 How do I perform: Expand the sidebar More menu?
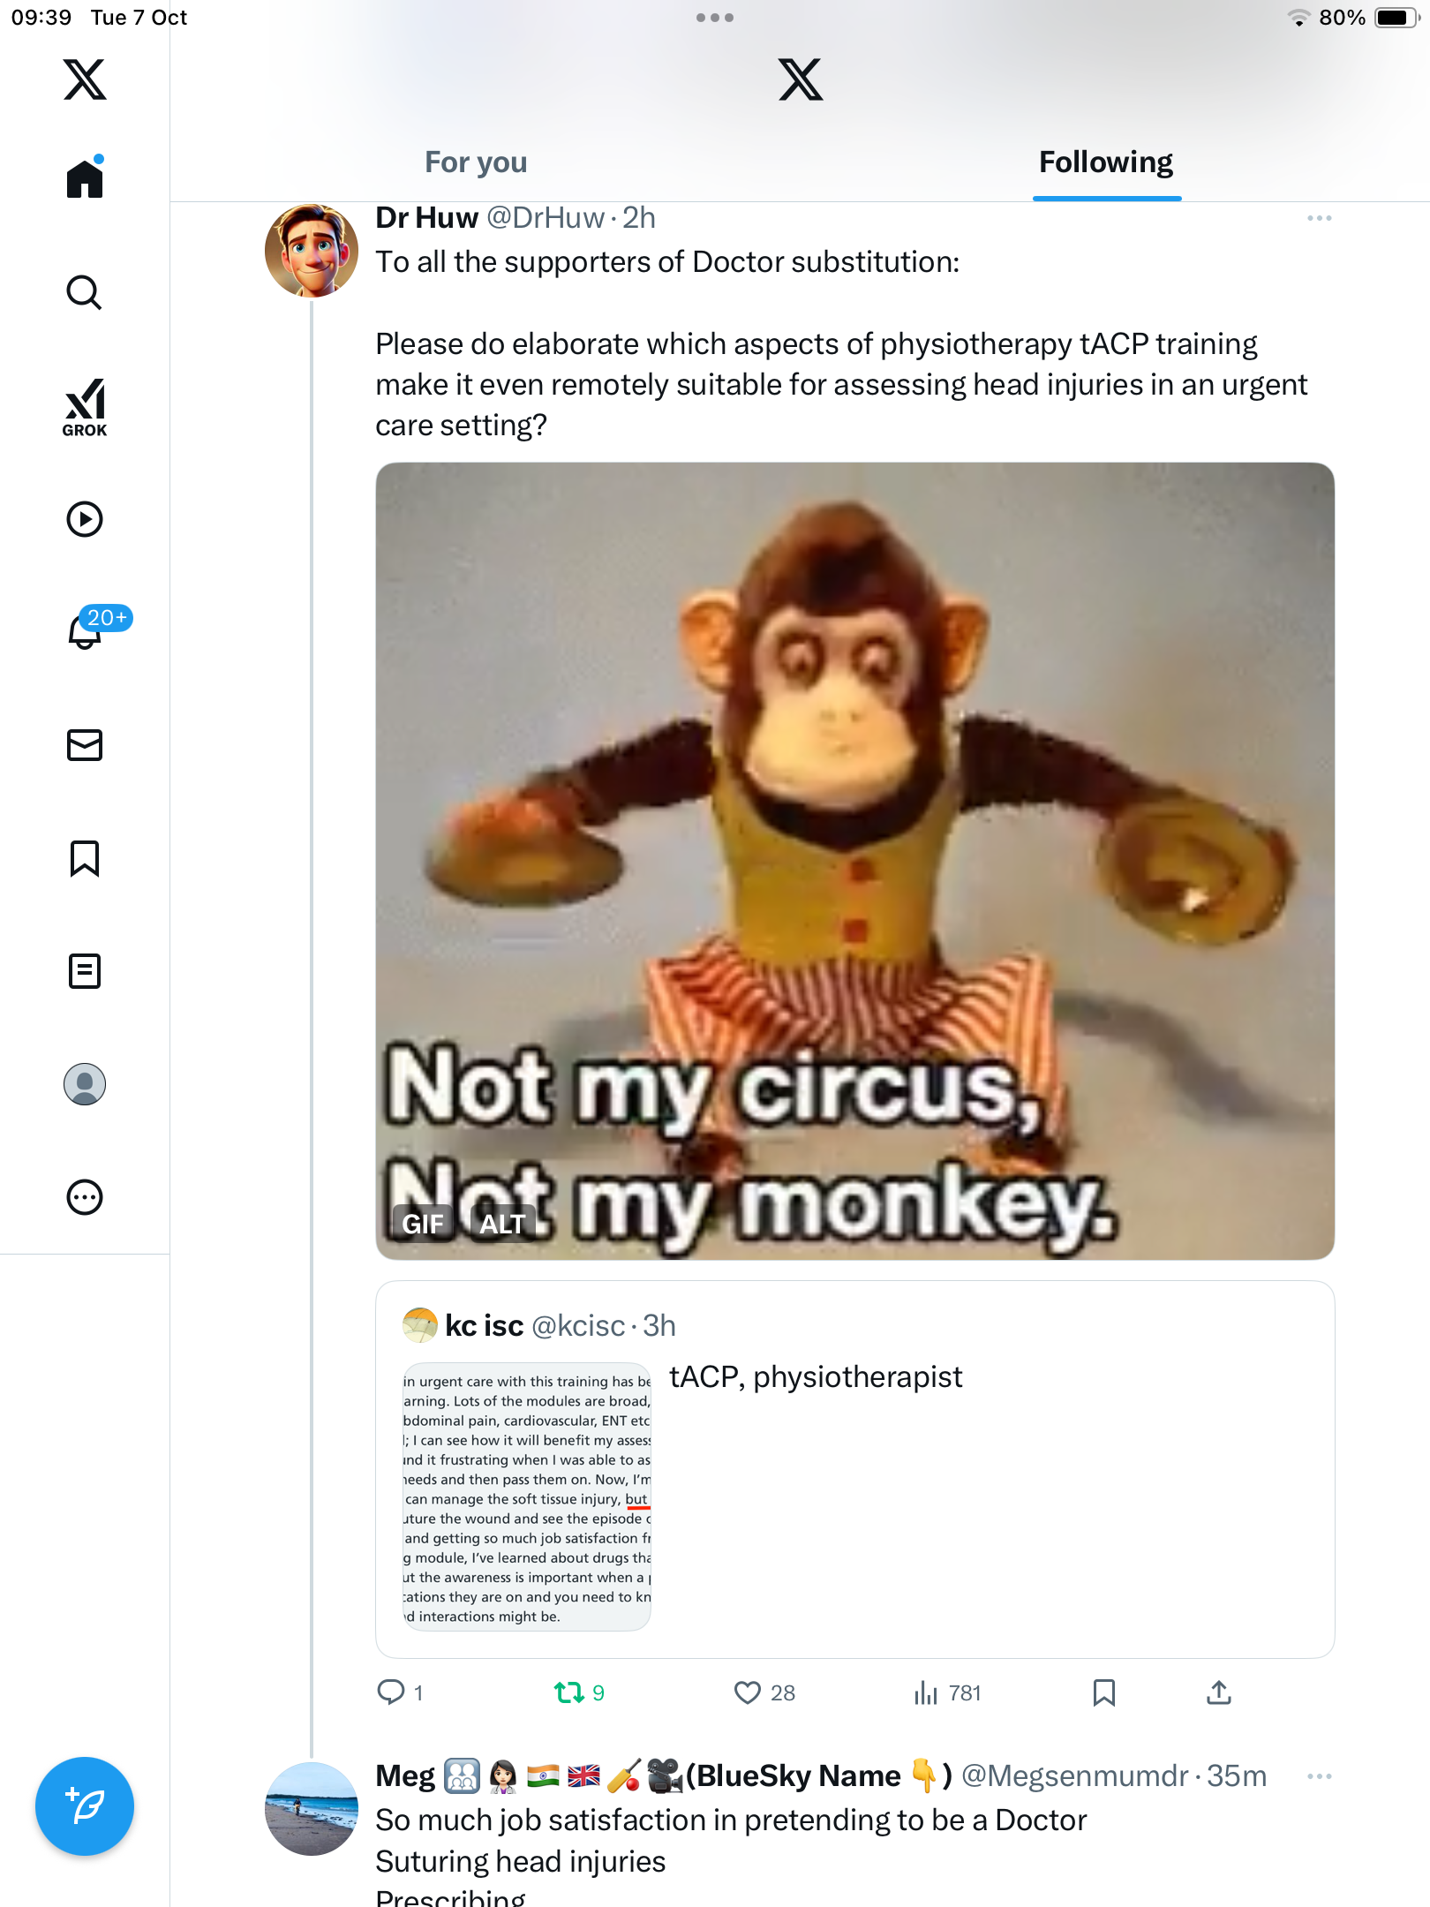[85, 1197]
